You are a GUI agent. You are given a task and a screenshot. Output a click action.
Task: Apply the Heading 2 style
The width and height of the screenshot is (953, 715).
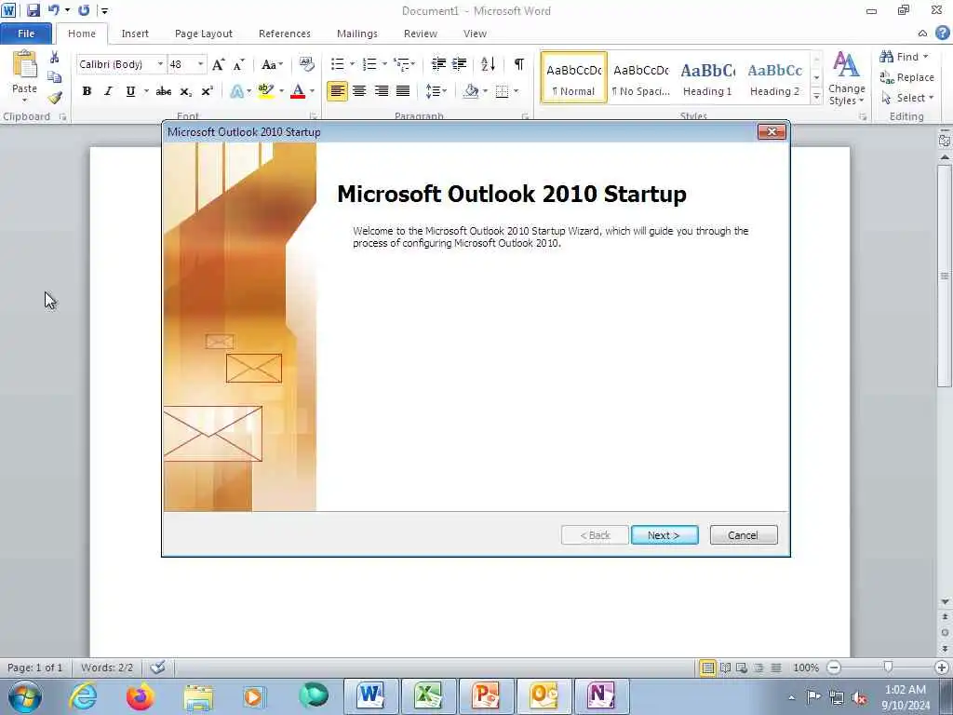click(x=774, y=78)
